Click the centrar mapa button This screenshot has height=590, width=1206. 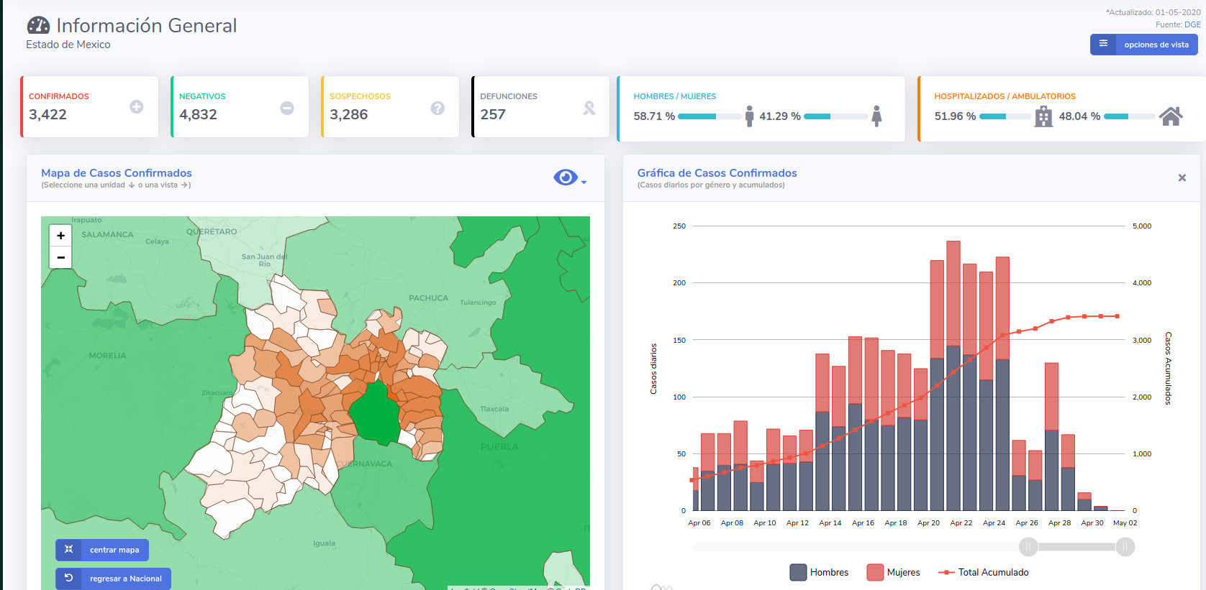tap(102, 550)
